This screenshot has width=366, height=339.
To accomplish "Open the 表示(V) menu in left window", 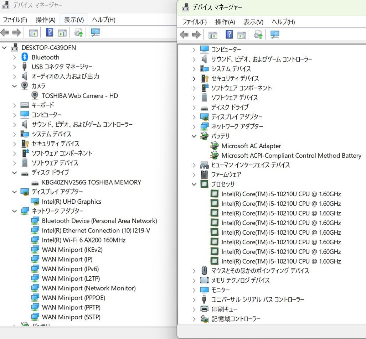I will (74, 20).
